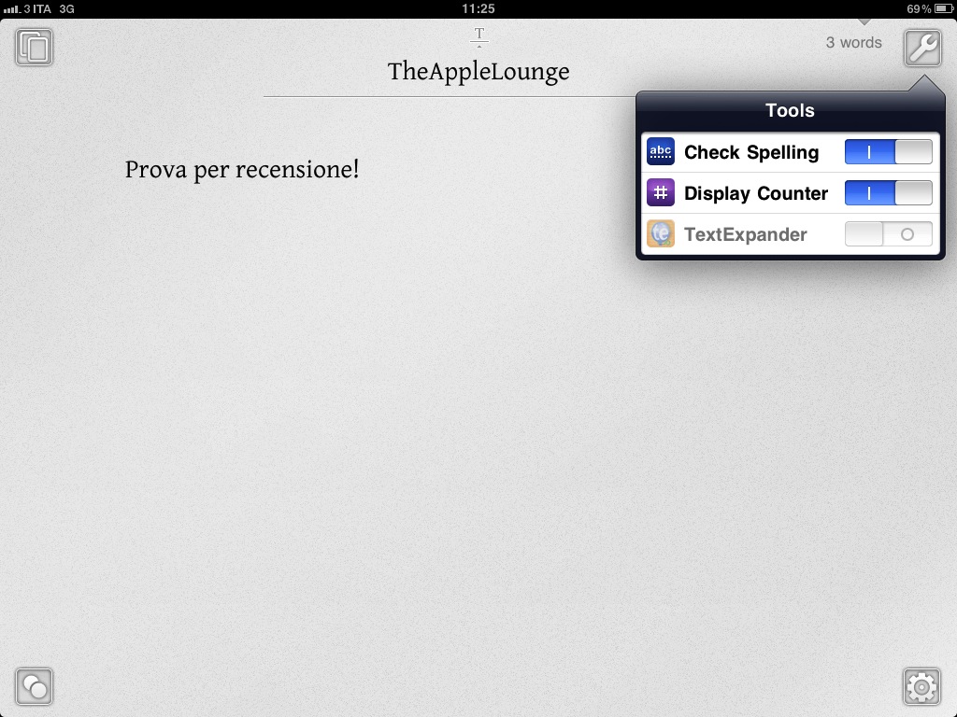Enable the TextExpander switch
The height and width of the screenshot is (717, 957).
coord(888,233)
